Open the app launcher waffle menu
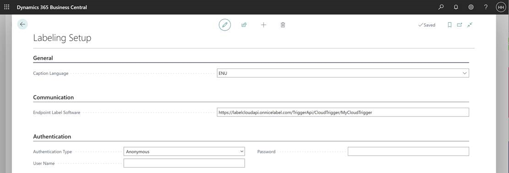 click(6, 7)
